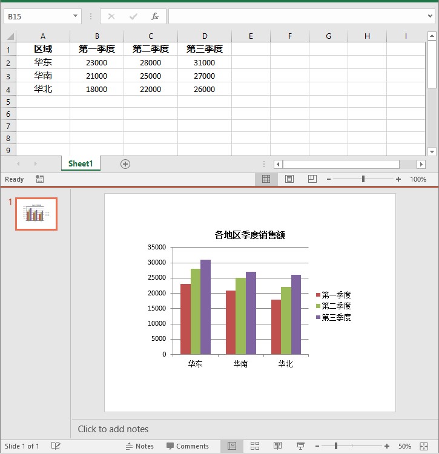
Task: Click the Excel zoom slider handle
Action: pyautogui.click(x=363, y=179)
